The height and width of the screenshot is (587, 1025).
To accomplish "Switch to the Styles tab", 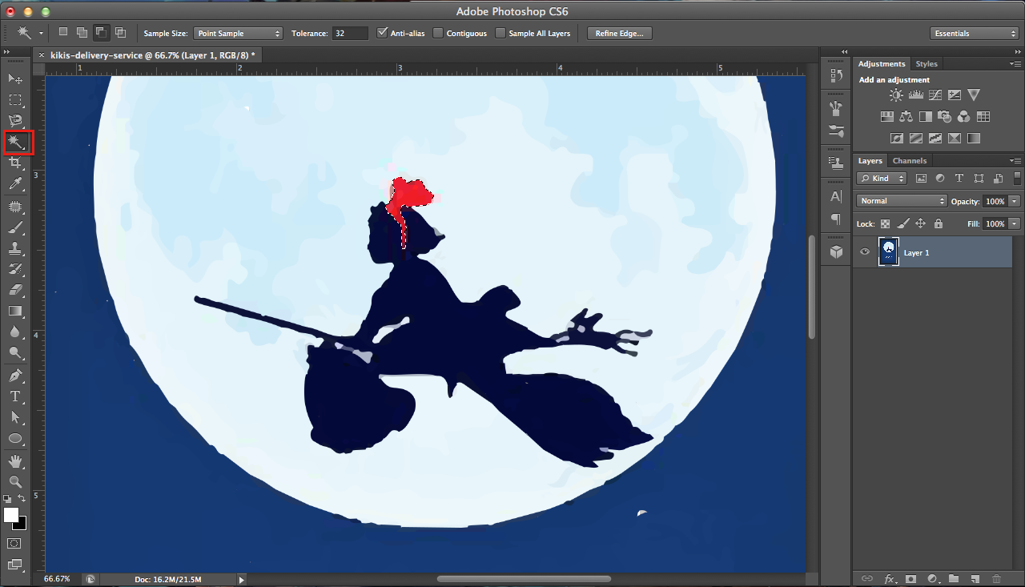I will pos(927,64).
